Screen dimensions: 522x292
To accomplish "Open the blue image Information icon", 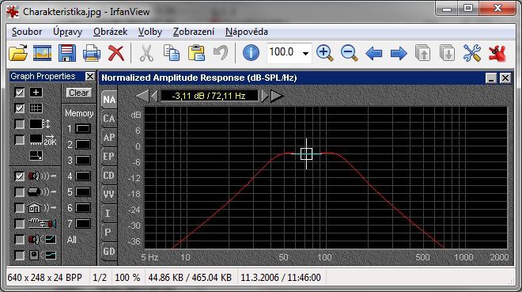I will [251, 52].
